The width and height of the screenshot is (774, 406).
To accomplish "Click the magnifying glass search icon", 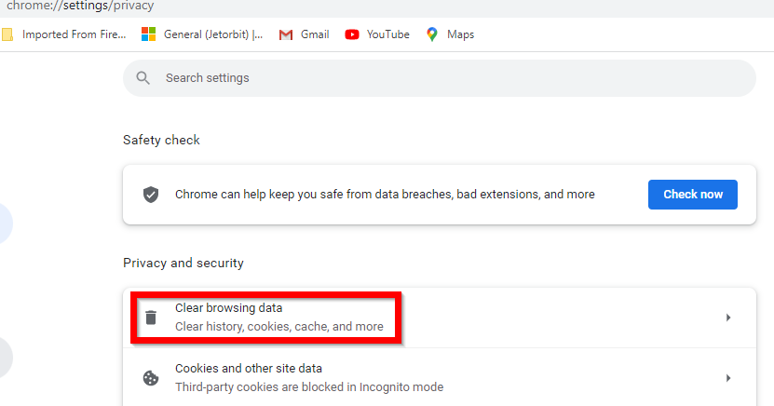I will (x=143, y=78).
